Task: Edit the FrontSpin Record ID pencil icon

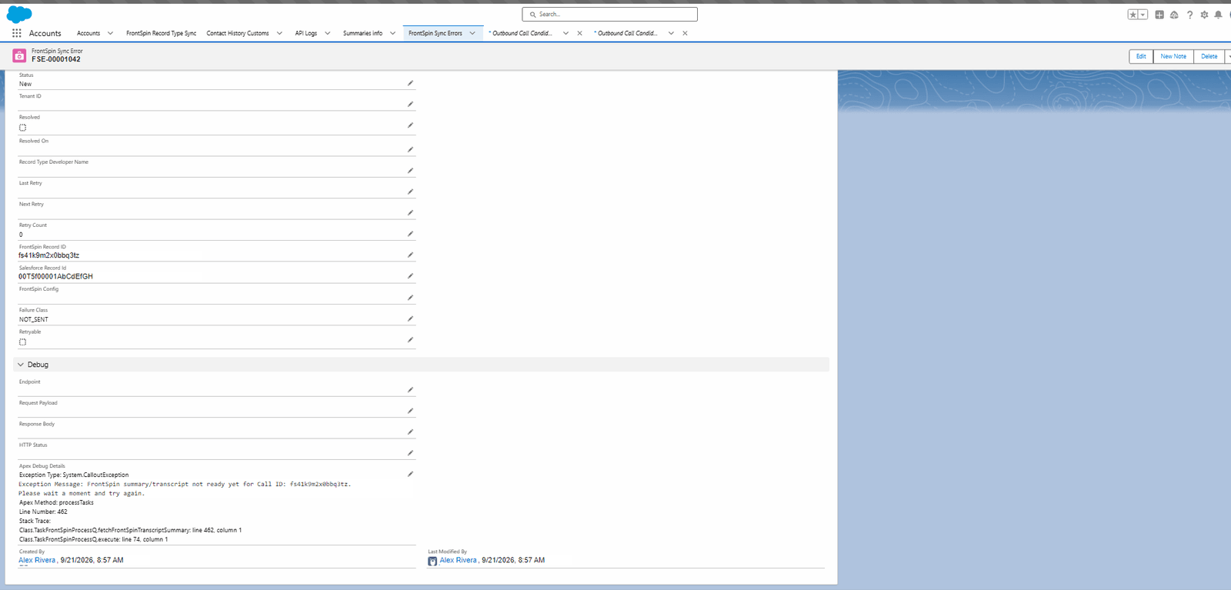Action: [x=410, y=255]
